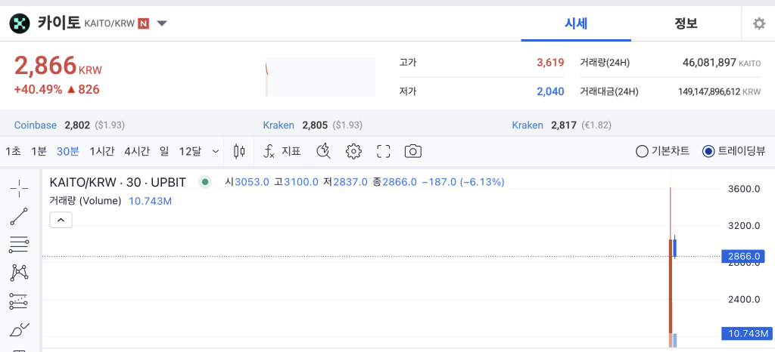
Task: Select the brush drawing tool
Action: pos(19,329)
